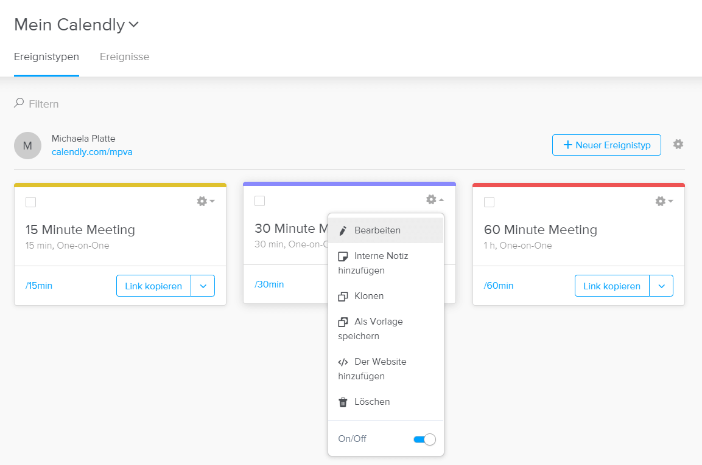Expand Link kopieren arrow on 60 Minute card
The width and height of the screenshot is (702, 465).
pos(661,286)
